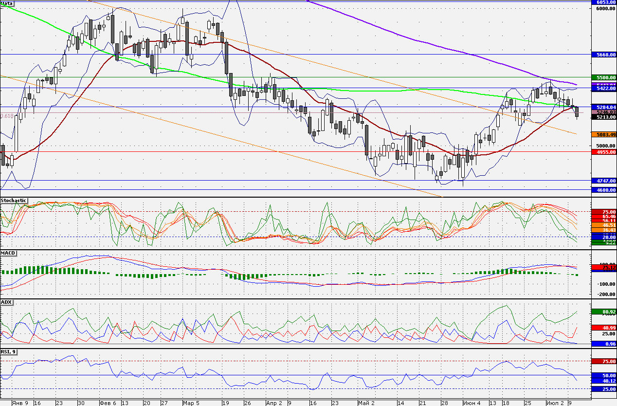This screenshot has height=406, width=617.
Task: Click the Data panel title label
Action: (x=7, y=3)
